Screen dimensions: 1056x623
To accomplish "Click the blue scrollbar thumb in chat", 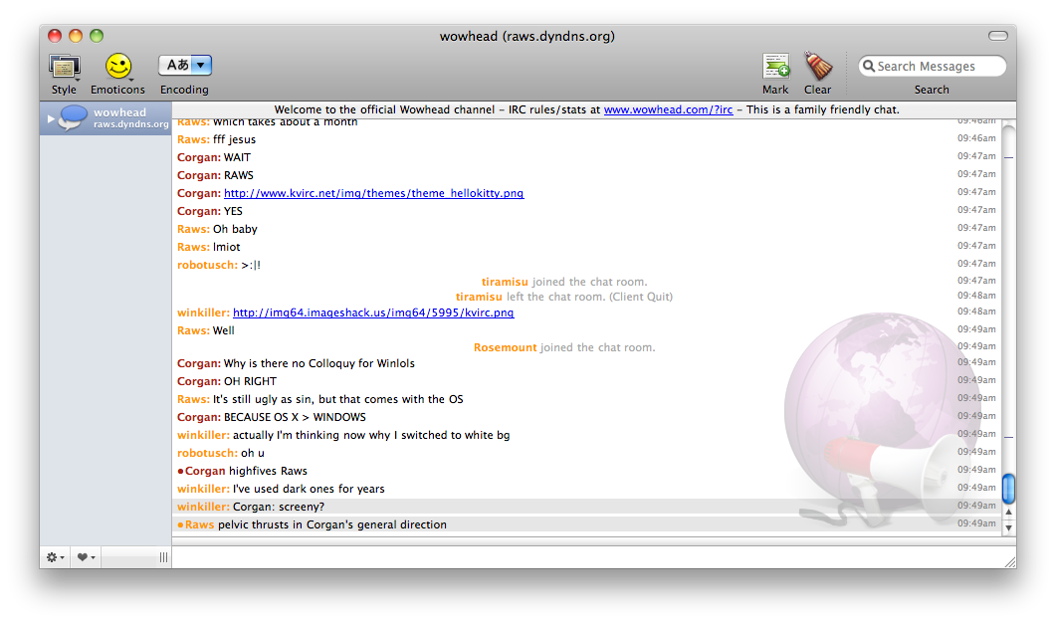I will pos(1008,489).
